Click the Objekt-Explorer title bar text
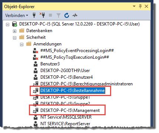 click(x=19, y=7)
